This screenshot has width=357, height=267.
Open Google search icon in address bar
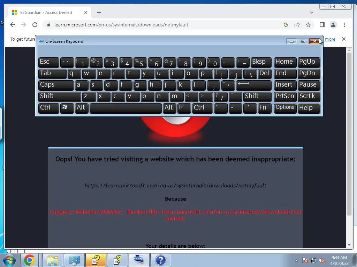[286, 25]
